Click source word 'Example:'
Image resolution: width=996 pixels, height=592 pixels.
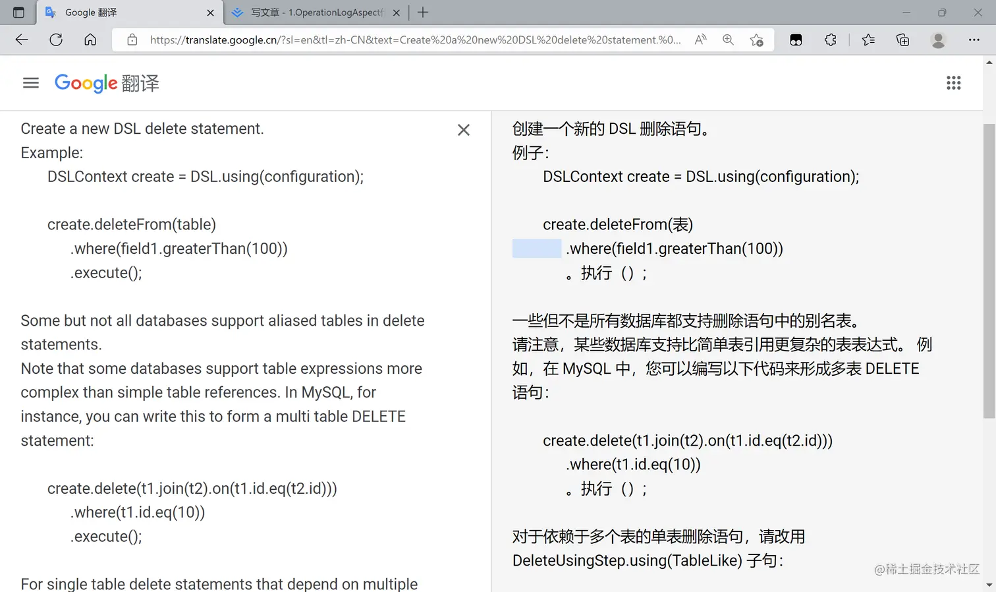click(52, 153)
